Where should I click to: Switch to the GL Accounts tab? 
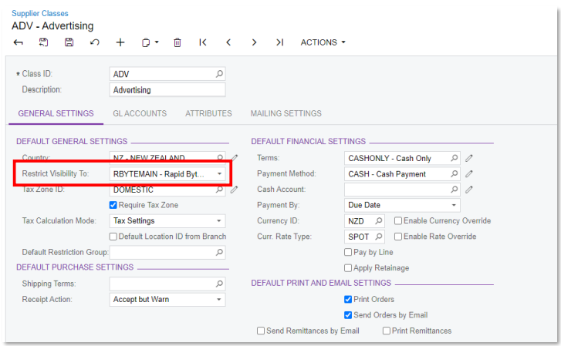click(140, 113)
